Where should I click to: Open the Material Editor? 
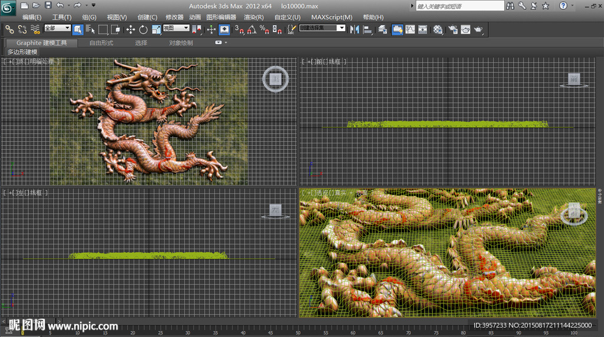[437, 29]
